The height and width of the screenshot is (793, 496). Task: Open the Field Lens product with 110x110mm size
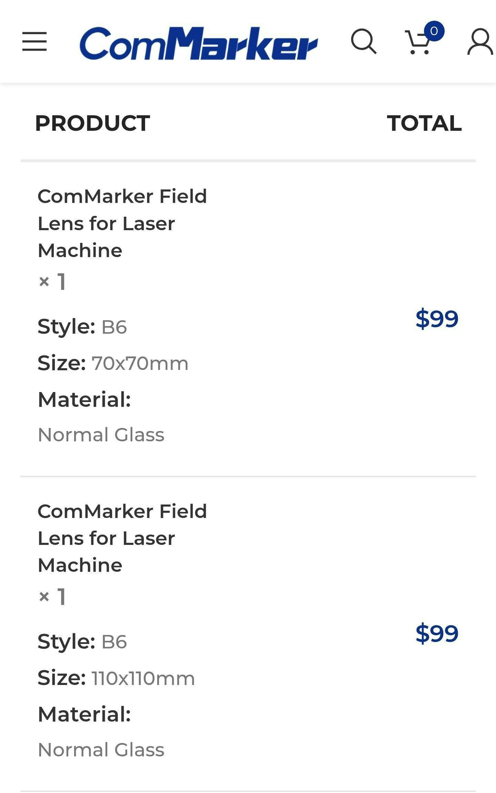point(122,538)
